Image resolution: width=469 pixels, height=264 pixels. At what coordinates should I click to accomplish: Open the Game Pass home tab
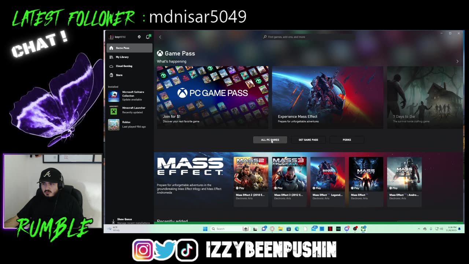[129, 48]
